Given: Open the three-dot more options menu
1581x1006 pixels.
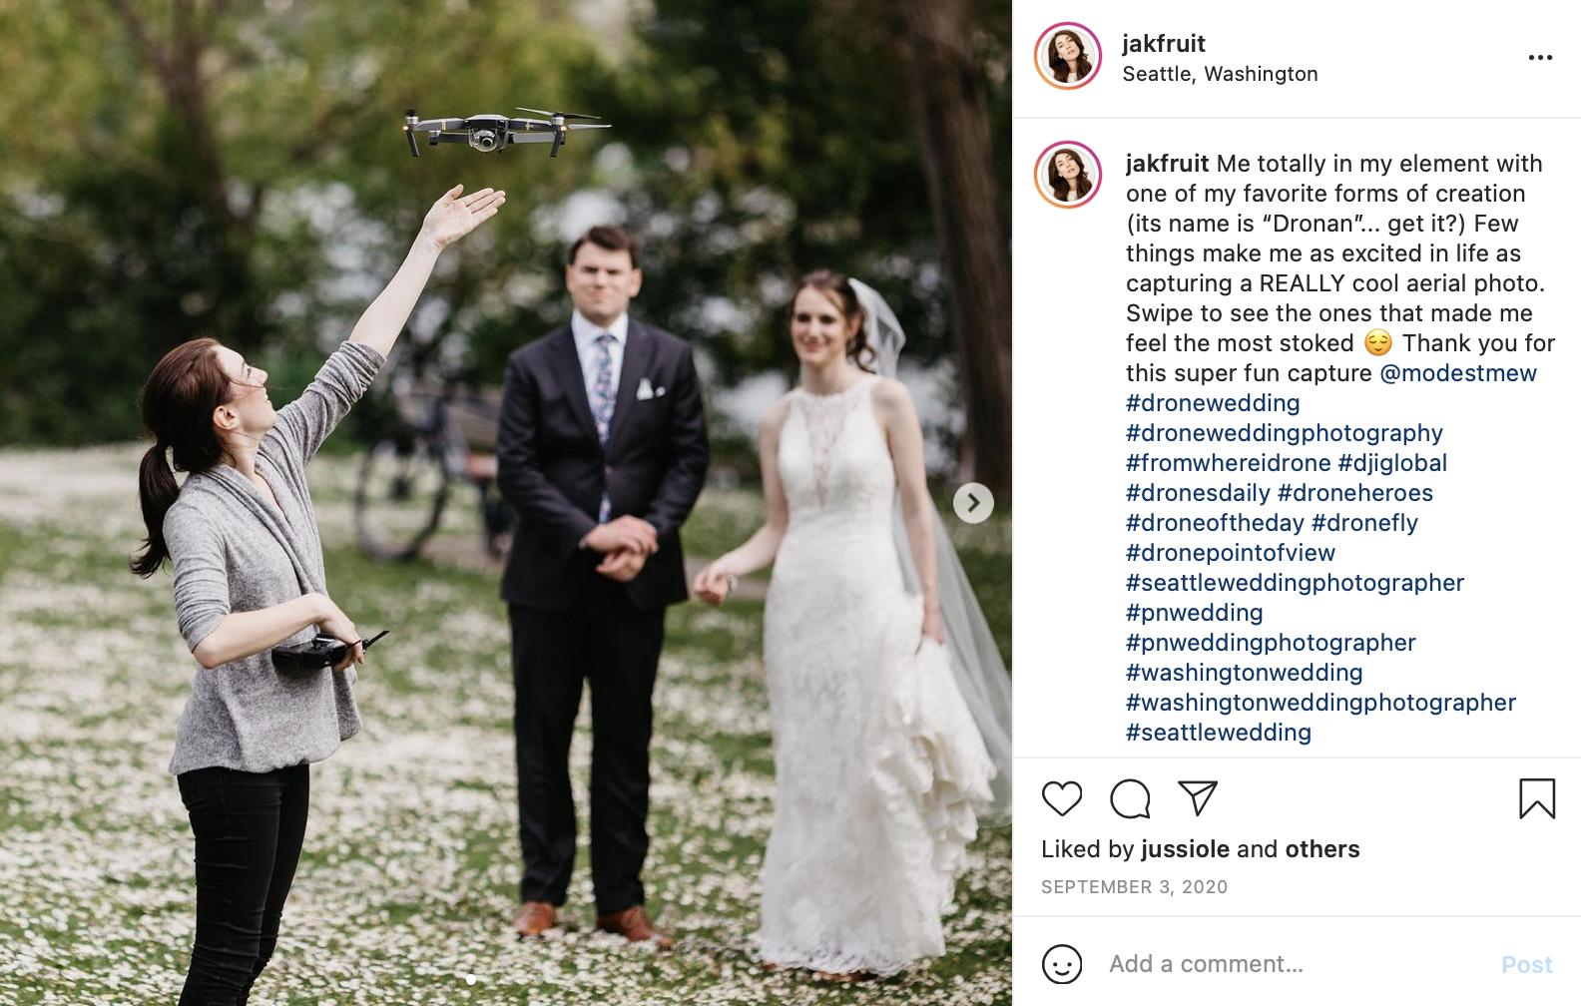Looking at the screenshot, I should tap(1540, 57).
